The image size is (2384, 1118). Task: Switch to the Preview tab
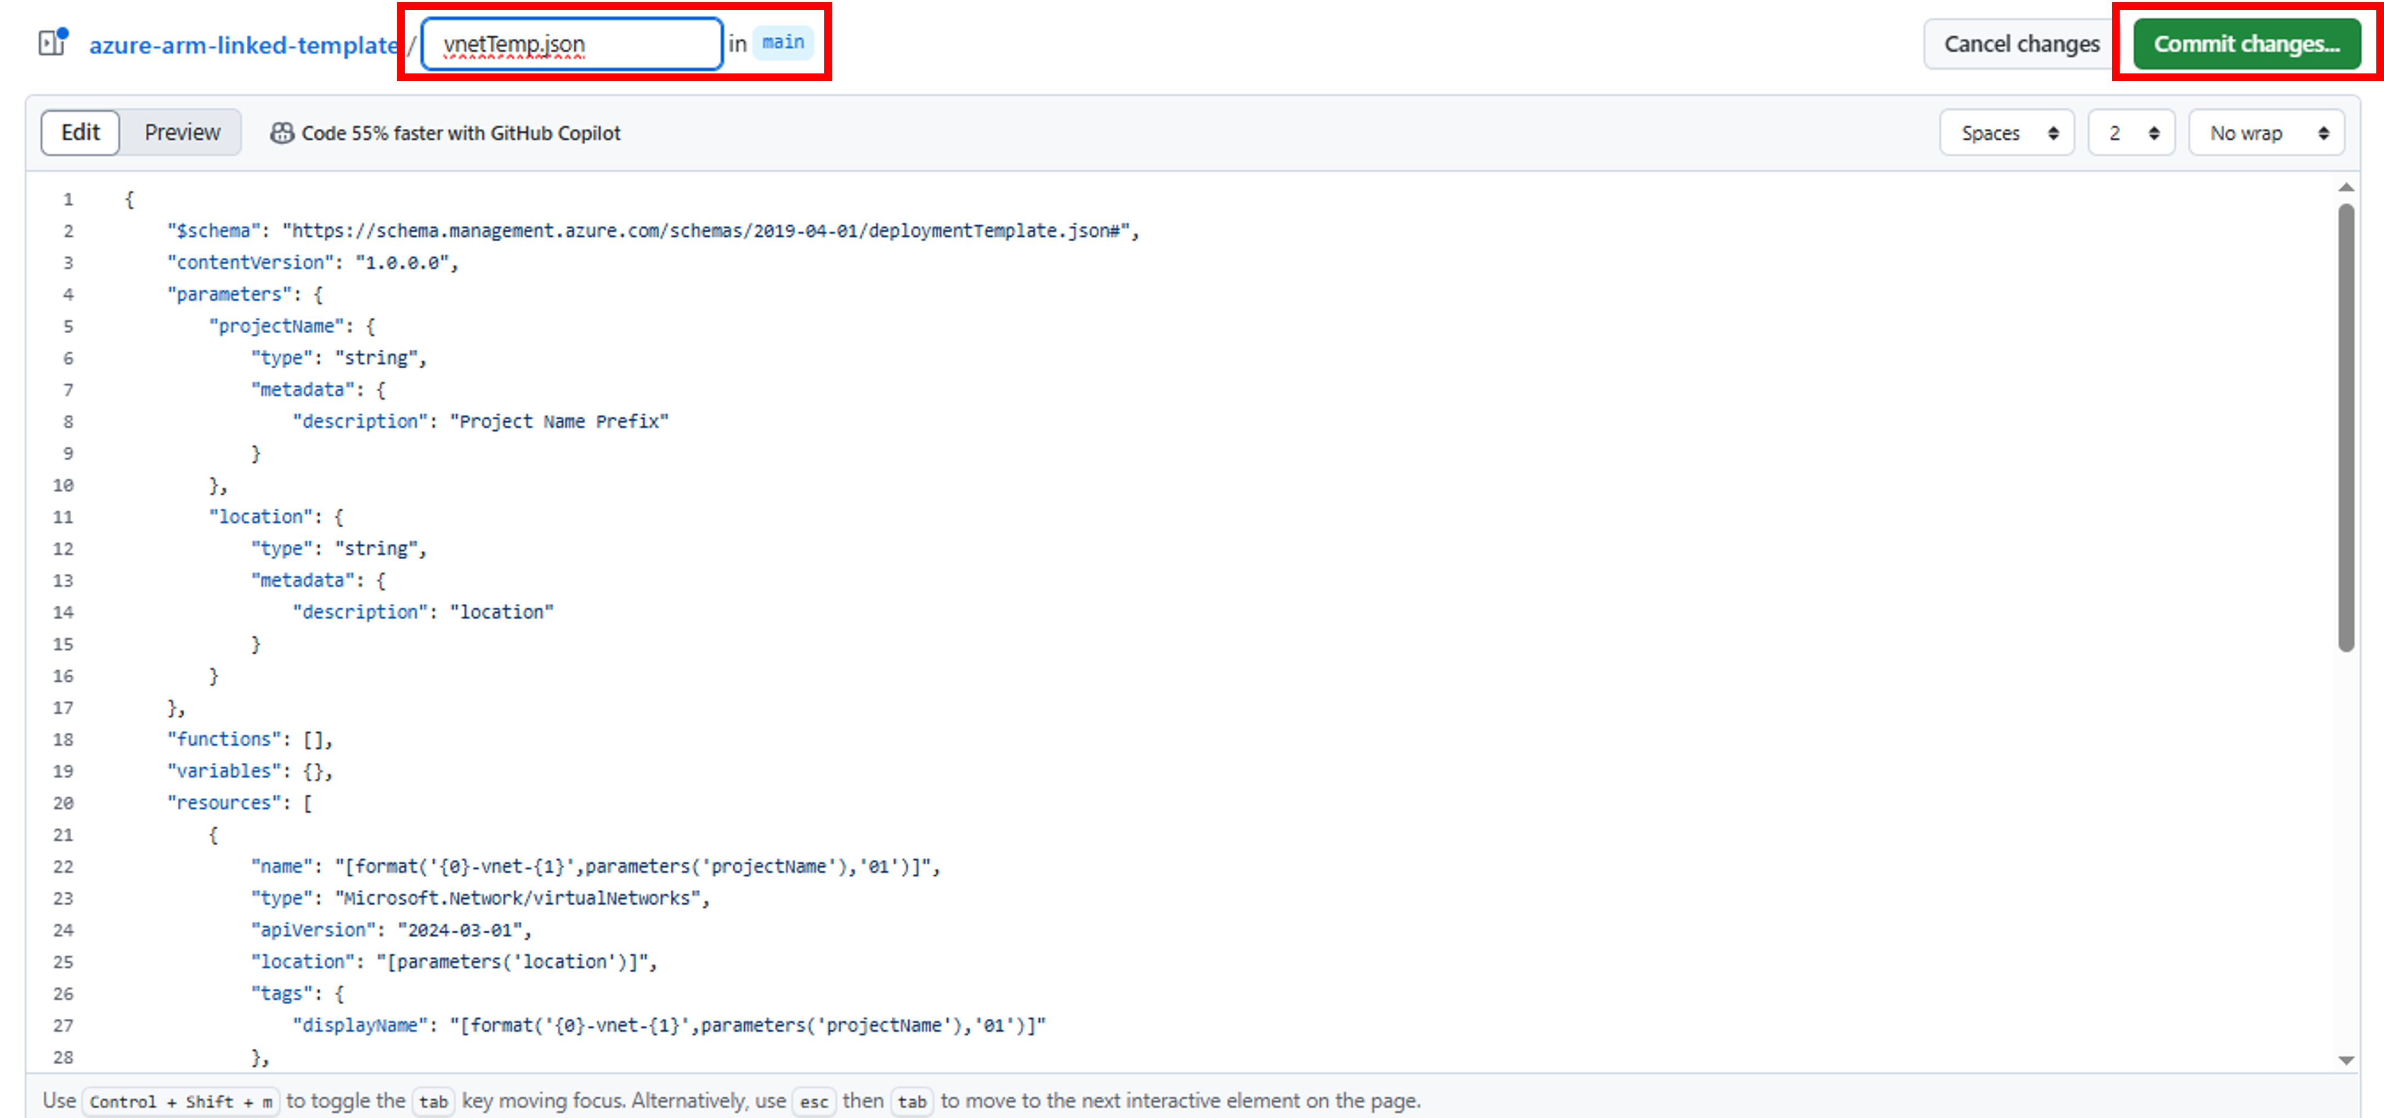[x=182, y=132]
